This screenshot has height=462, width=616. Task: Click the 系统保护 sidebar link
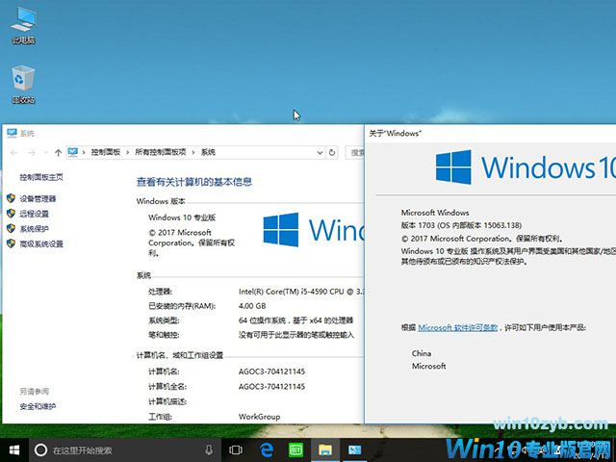coord(34,229)
